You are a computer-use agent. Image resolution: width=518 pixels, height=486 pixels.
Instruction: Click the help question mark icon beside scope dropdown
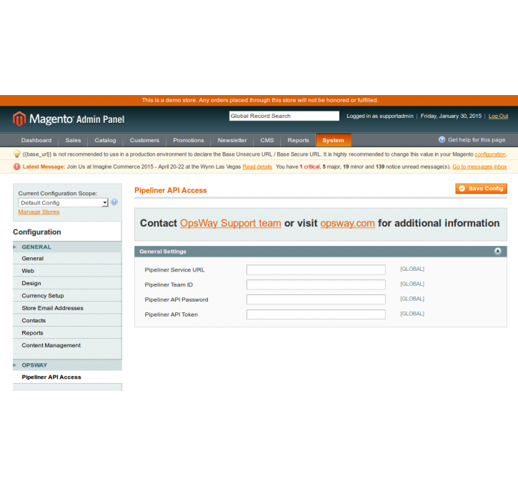(x=114, y=202)
